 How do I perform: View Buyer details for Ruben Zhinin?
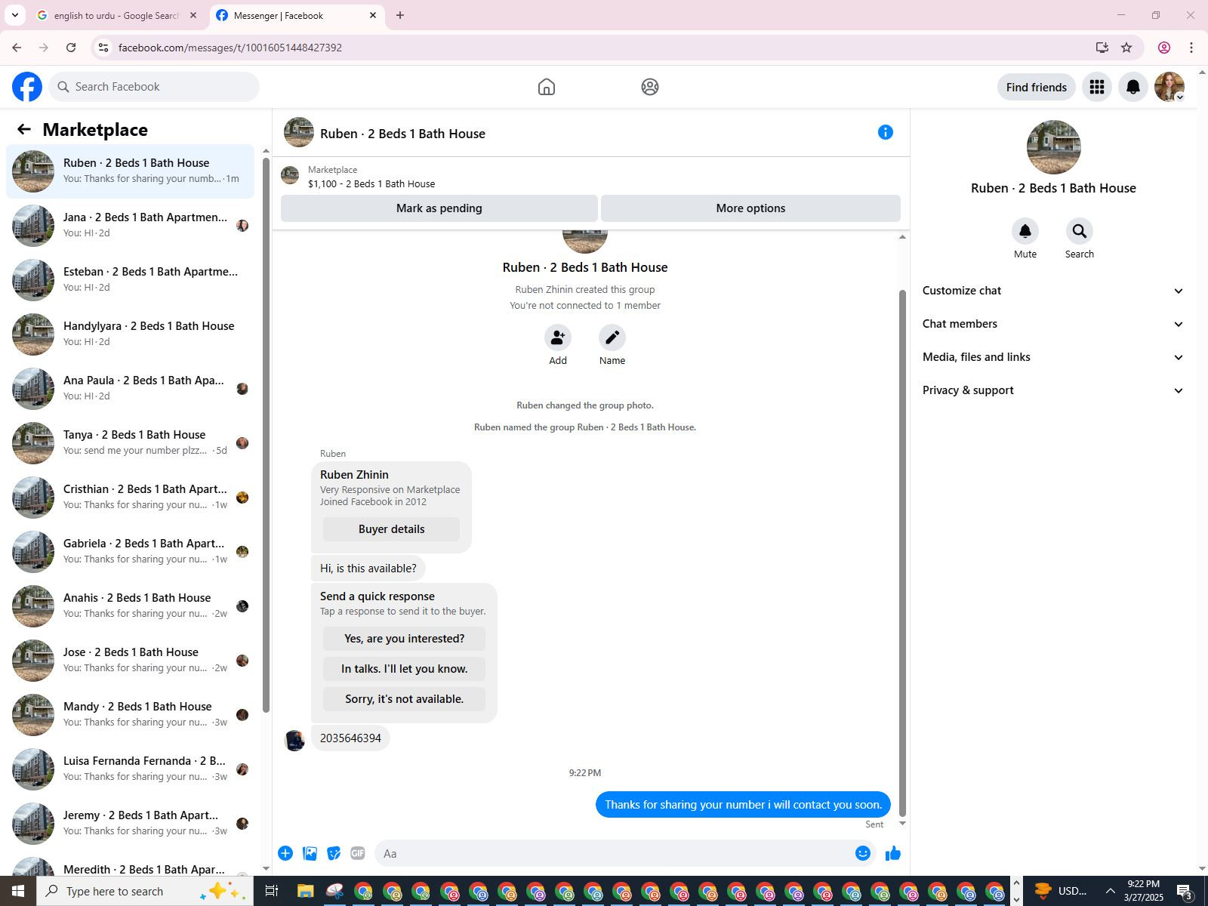[x=391, y=529]
